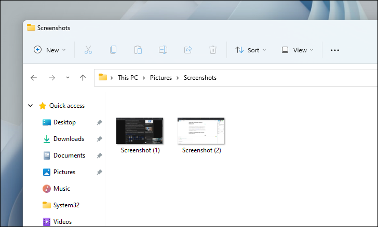The height and width of the screenshot is (227, 378).
Task: Click the Delete trash can icon
Action: 213,50
